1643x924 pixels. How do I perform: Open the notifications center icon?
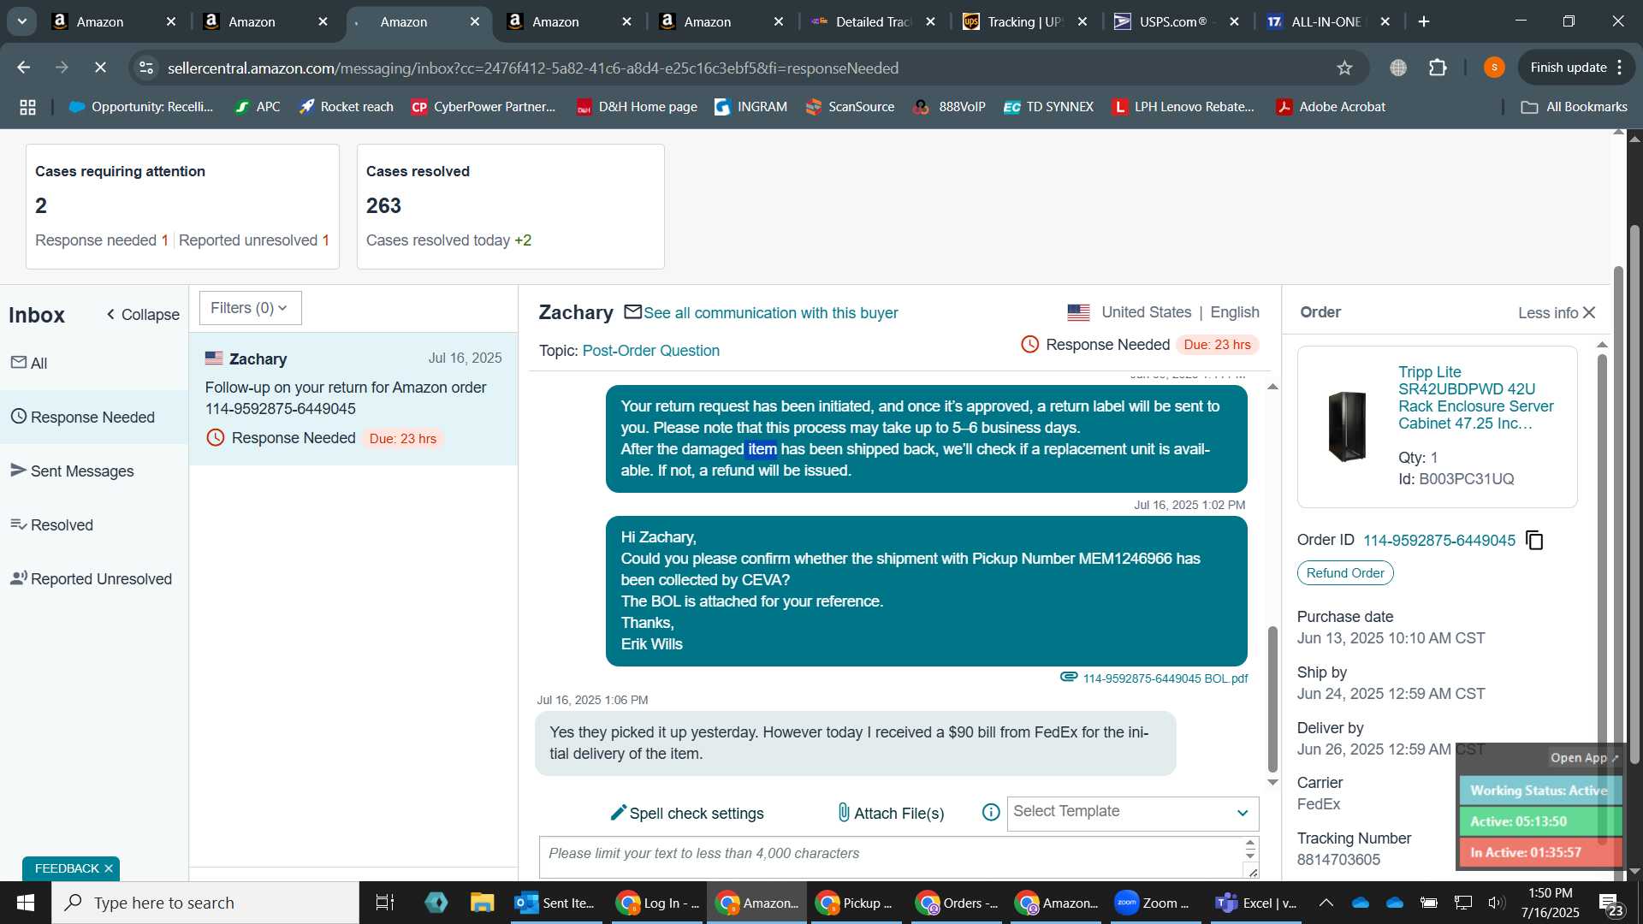[1611, 903]
